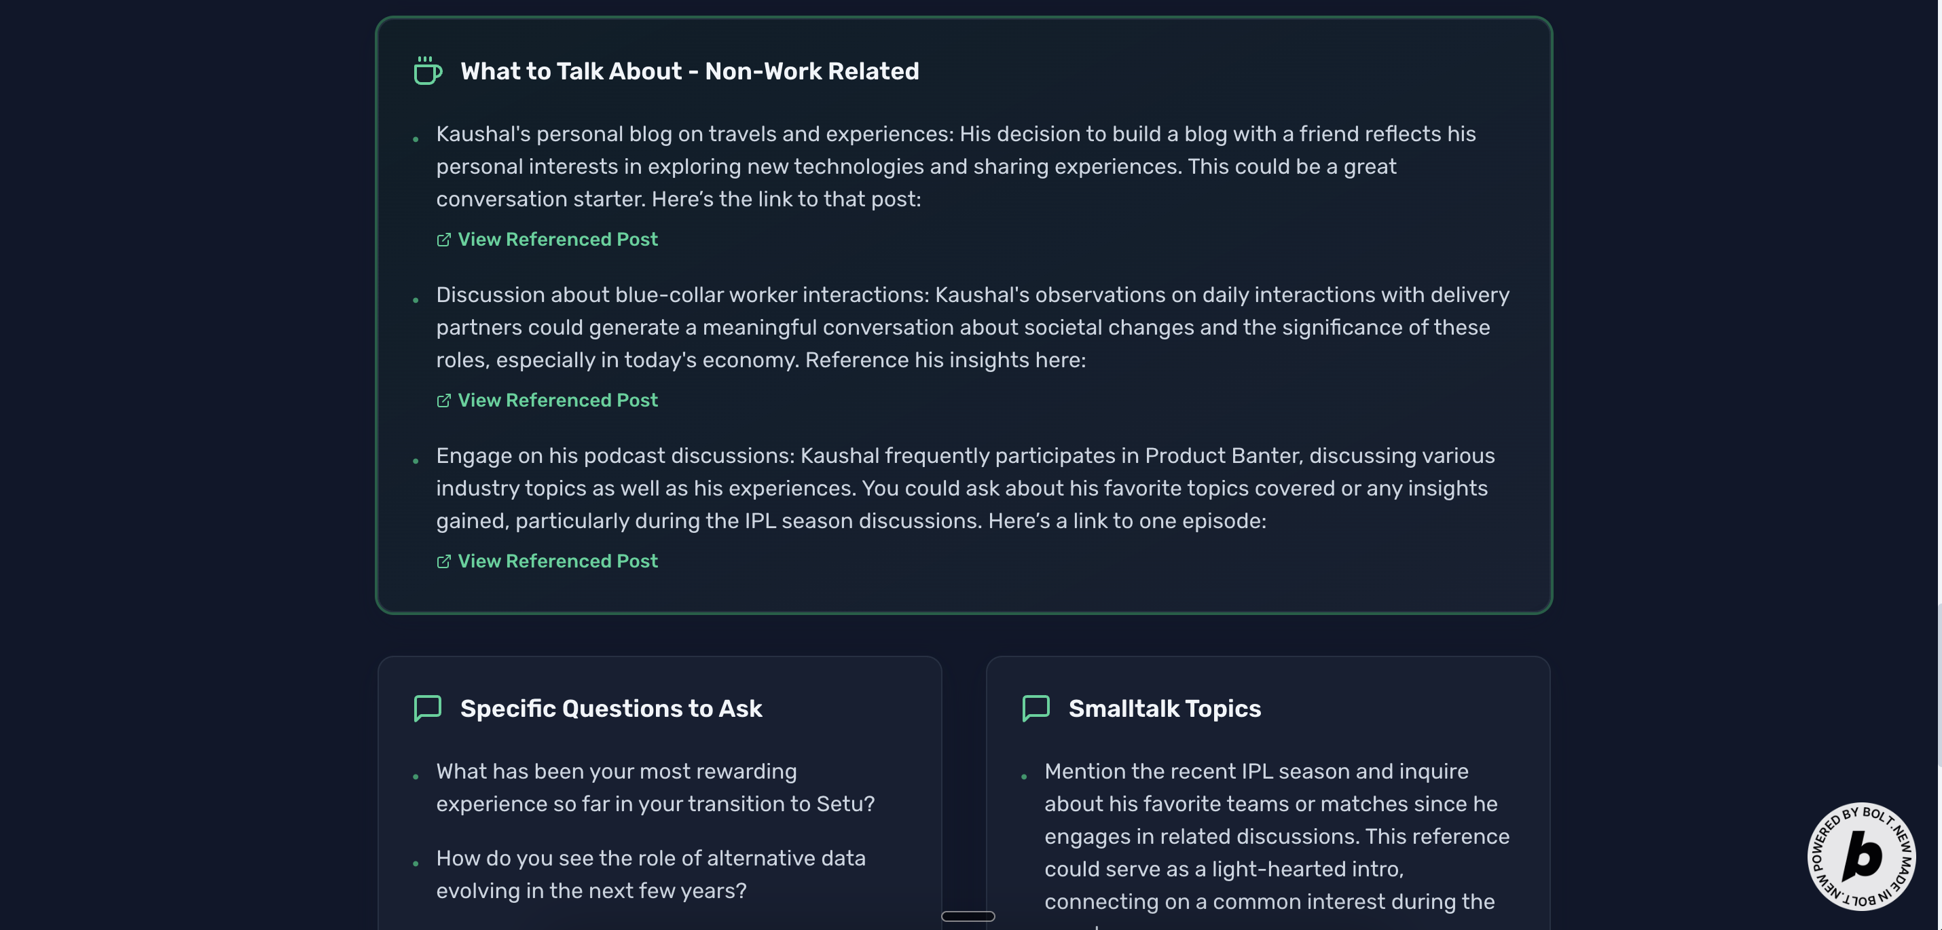Open the Powered by Bolt.new badge
Image resolution: width=1942 pixels, height=930 pixels.
tap(1861, 856)
